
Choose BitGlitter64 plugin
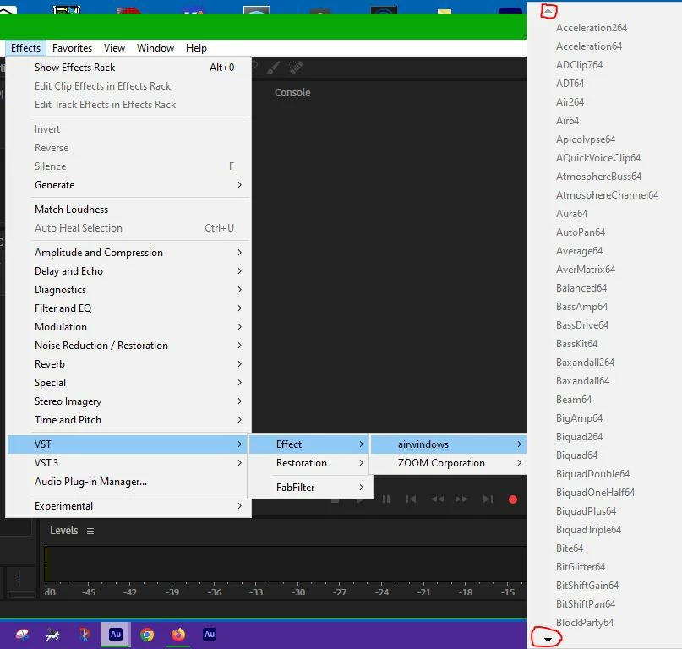[581, 567]
